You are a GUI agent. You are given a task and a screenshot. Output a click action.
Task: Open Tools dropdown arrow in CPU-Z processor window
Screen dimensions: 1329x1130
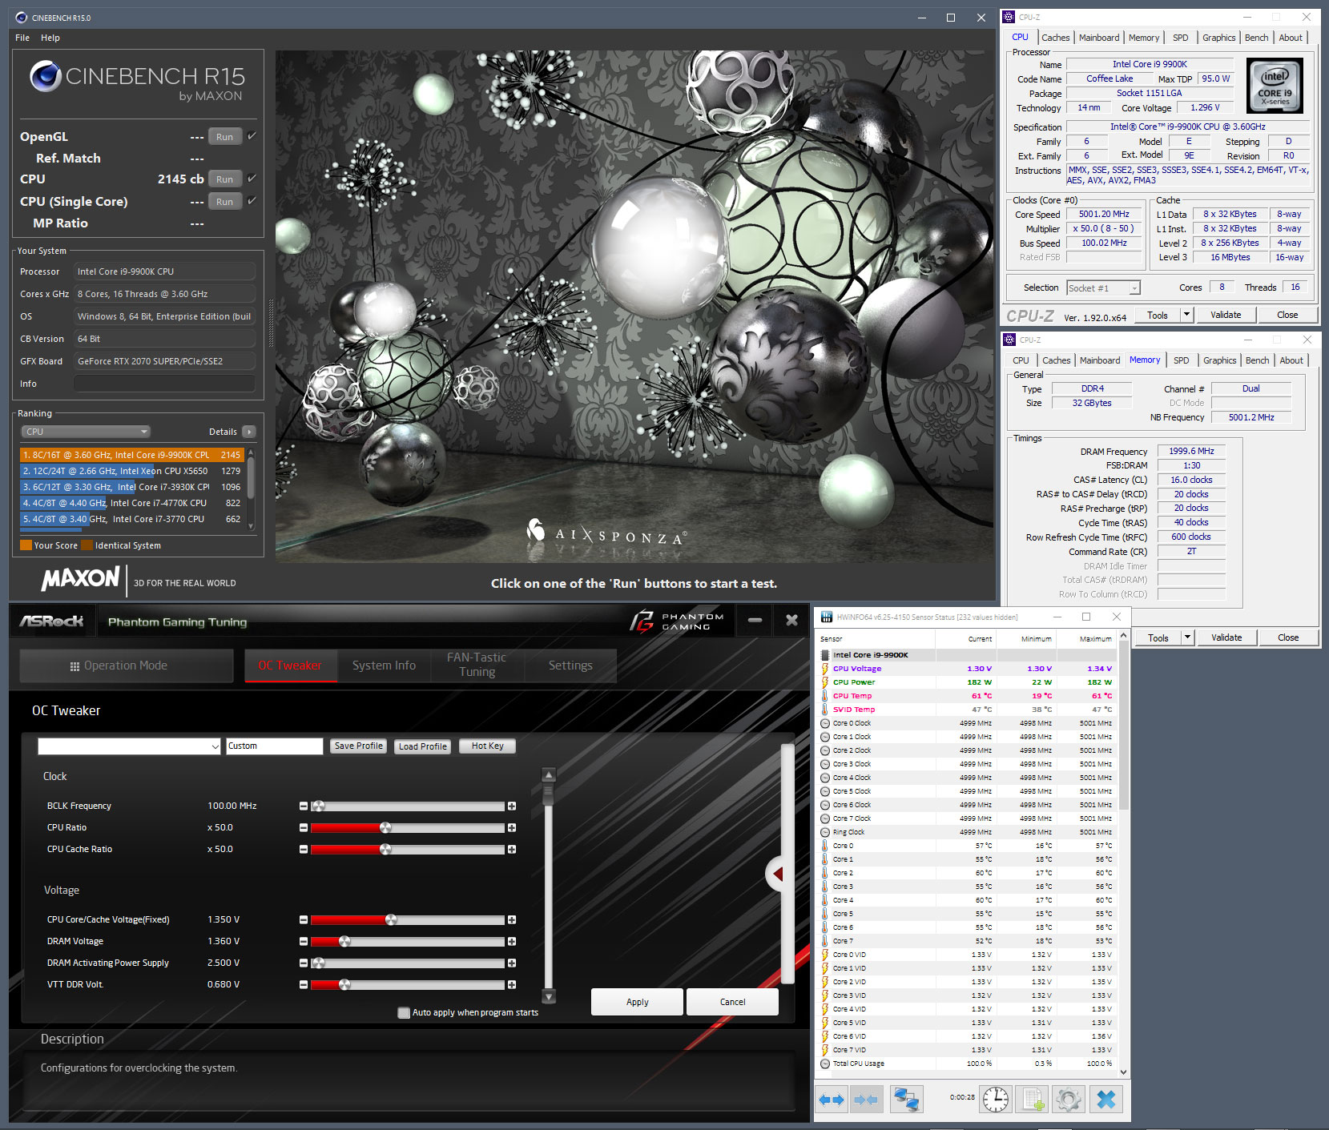1186,315
